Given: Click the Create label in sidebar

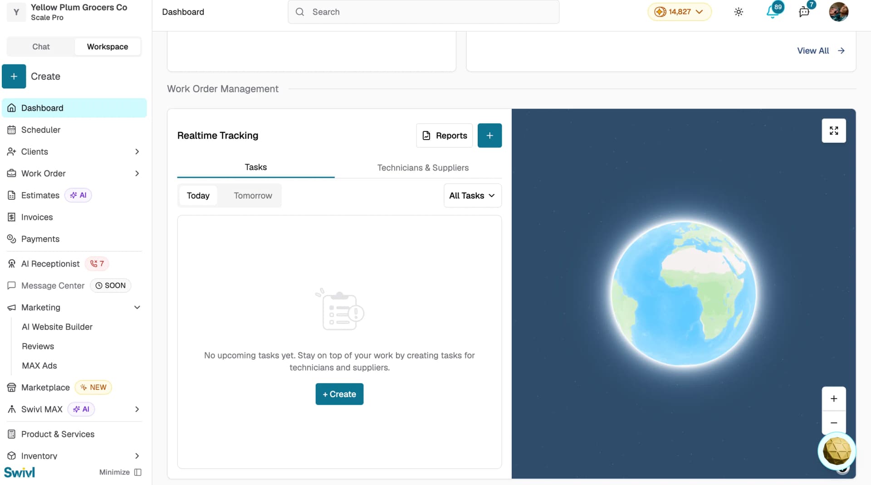Looking at the screenshot, I should tap(45, 76).
